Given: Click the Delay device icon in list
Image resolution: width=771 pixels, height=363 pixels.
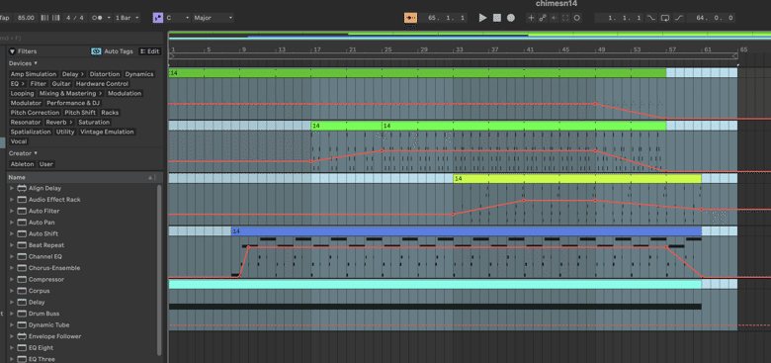Looking at the screenshot, I should pyautogui.click(x=22, y=302).
